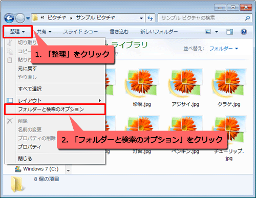Click the change view icon

pos(208,32)
